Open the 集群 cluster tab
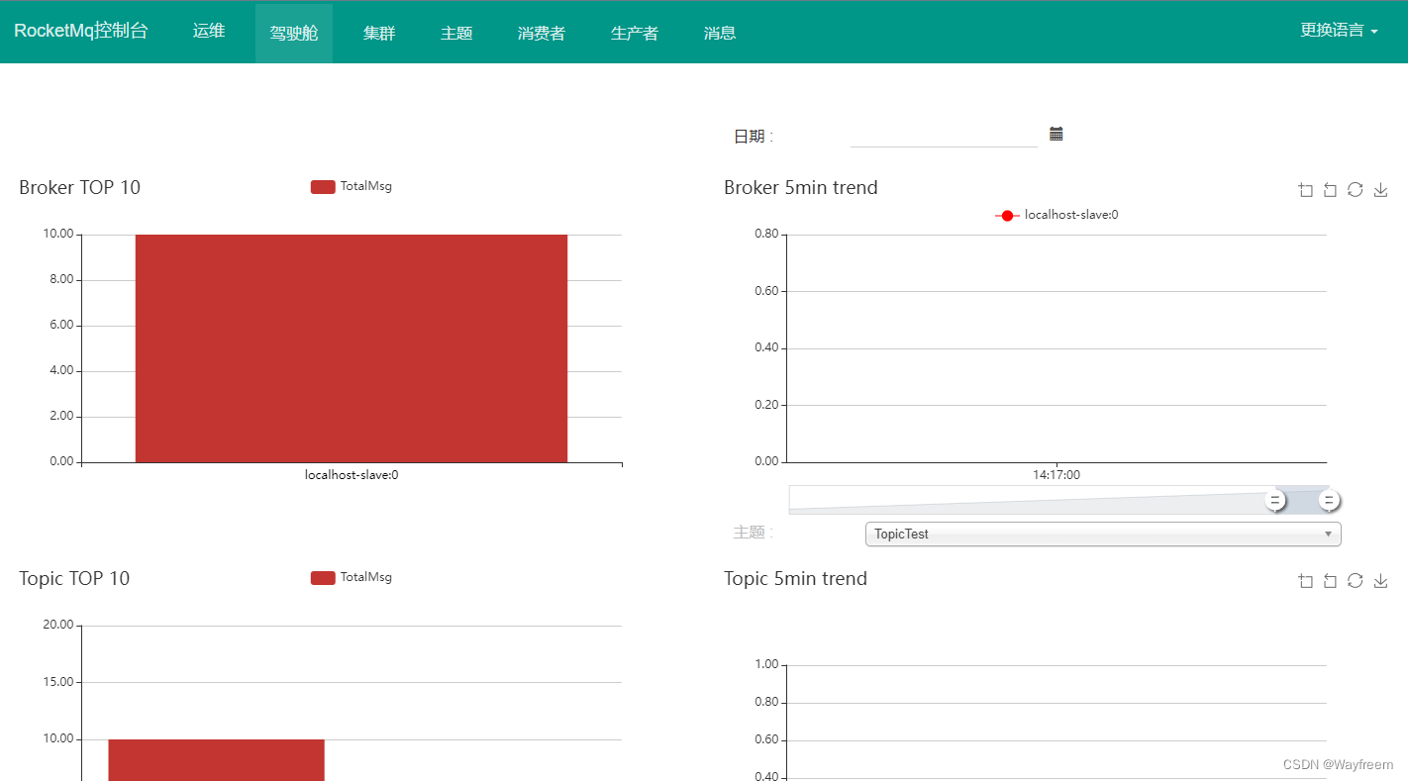Viewport: 1408px width, 781px height. pyautogui.click(x=379, y=33)
